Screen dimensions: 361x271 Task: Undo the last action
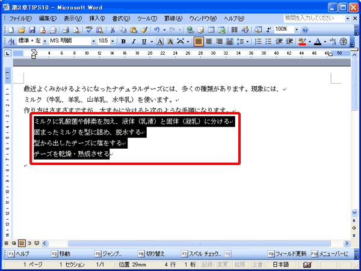pos(157,30)
